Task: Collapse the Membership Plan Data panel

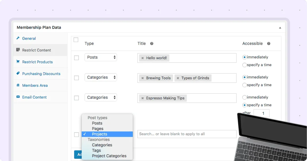Action: [x=280, y=28]
